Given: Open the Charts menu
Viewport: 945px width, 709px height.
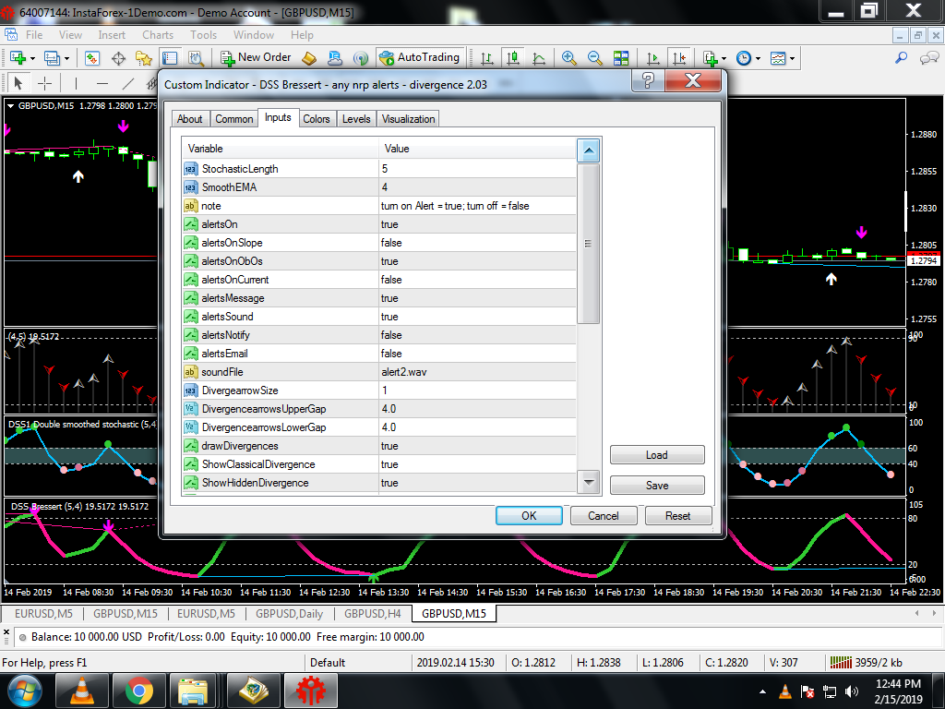Looking at the screenshot, I should point(158,35).
